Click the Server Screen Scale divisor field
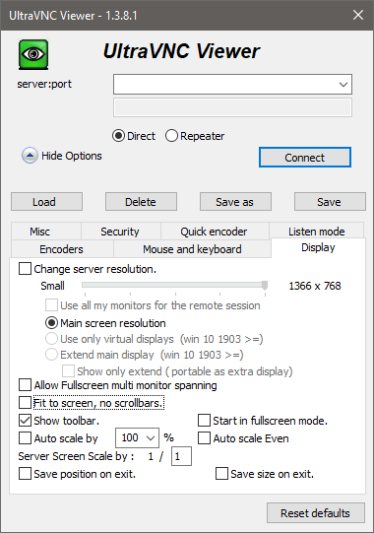Image resolution: width=374 pixels, height=533 pixels. [x=181, y=456]
